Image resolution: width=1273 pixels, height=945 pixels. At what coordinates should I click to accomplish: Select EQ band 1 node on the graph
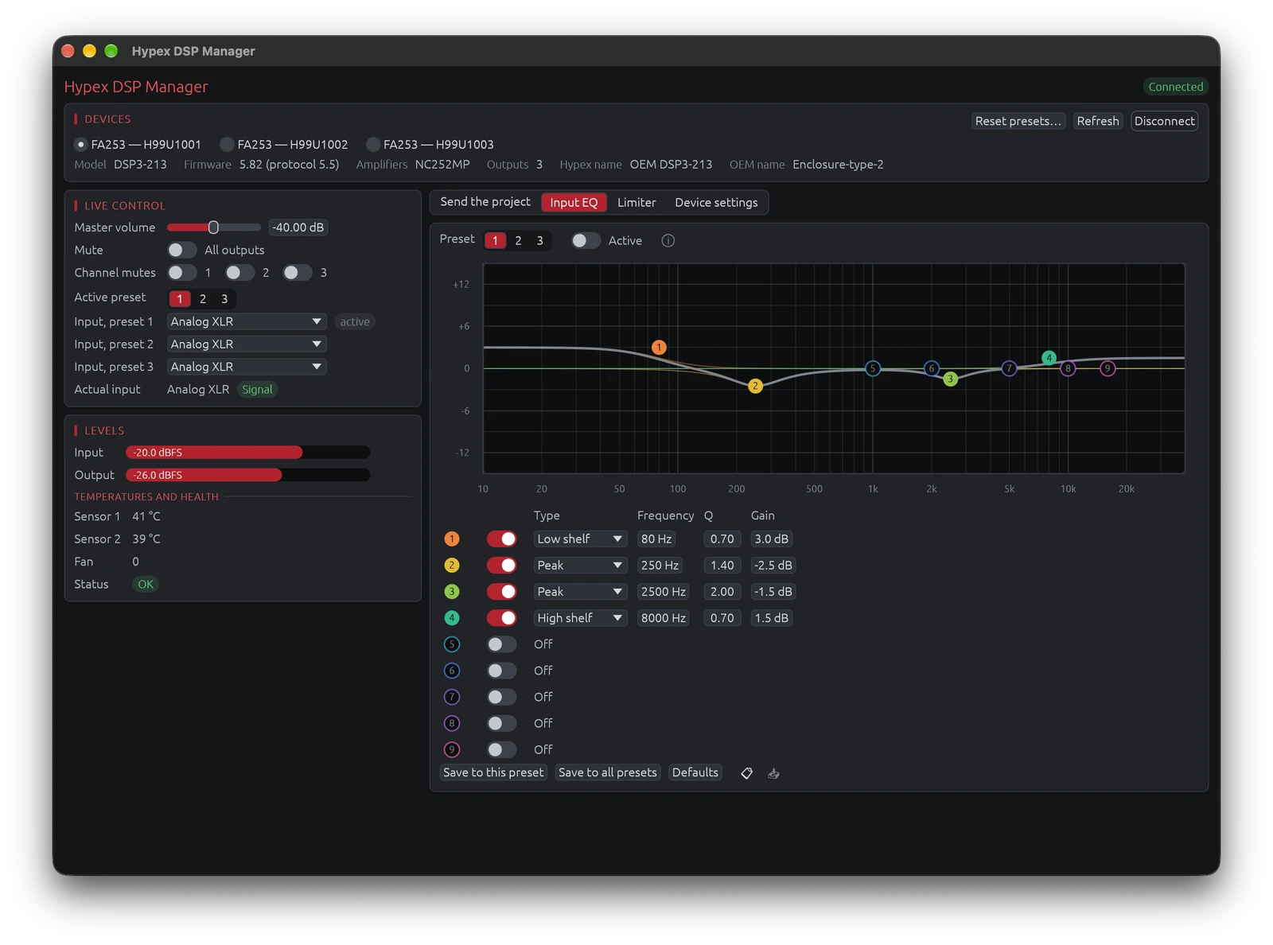pyautogui.click(x=659, y=347)
